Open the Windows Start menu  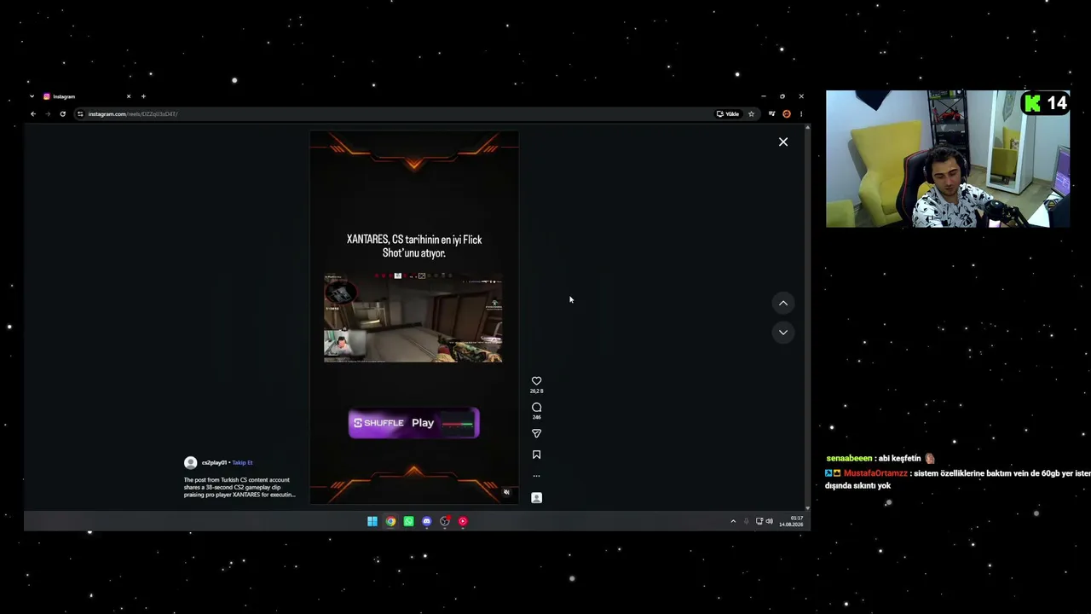[x=372, y=521]
